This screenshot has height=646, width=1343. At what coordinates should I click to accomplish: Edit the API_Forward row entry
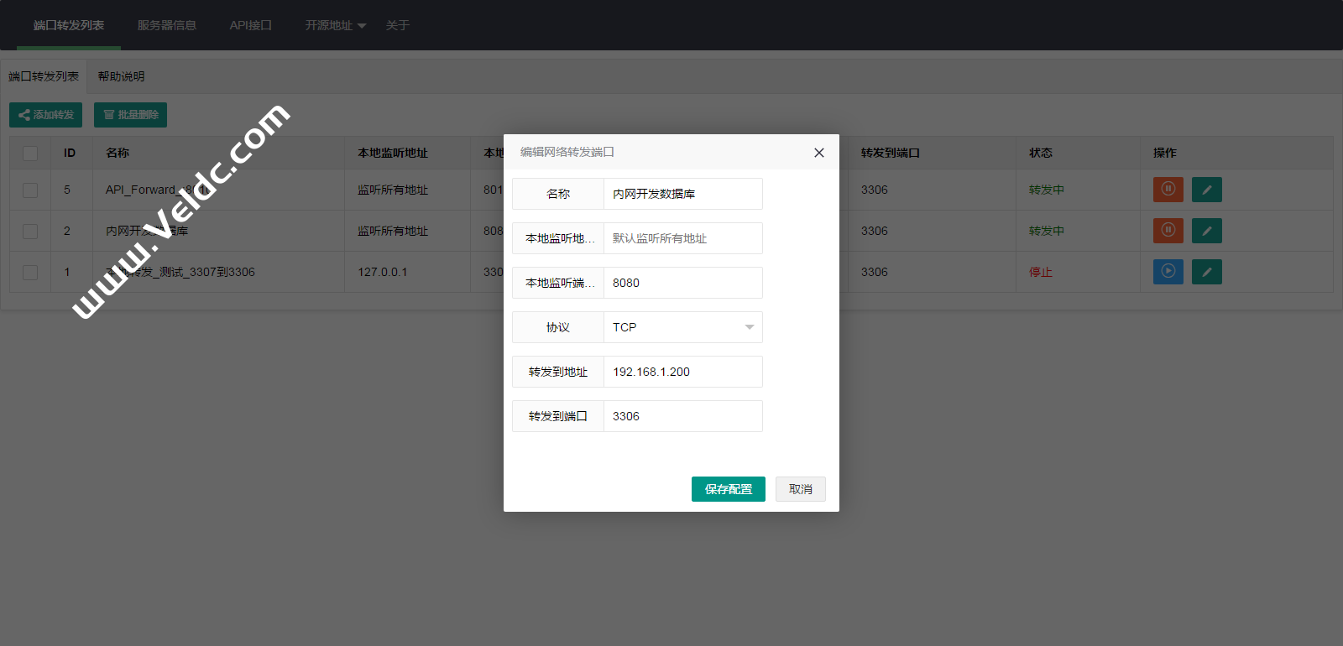1206,190
